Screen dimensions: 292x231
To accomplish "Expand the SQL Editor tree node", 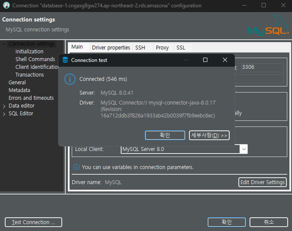I will [x=4, y=114].
